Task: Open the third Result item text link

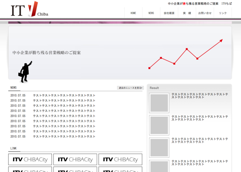Action: [200, 140]
